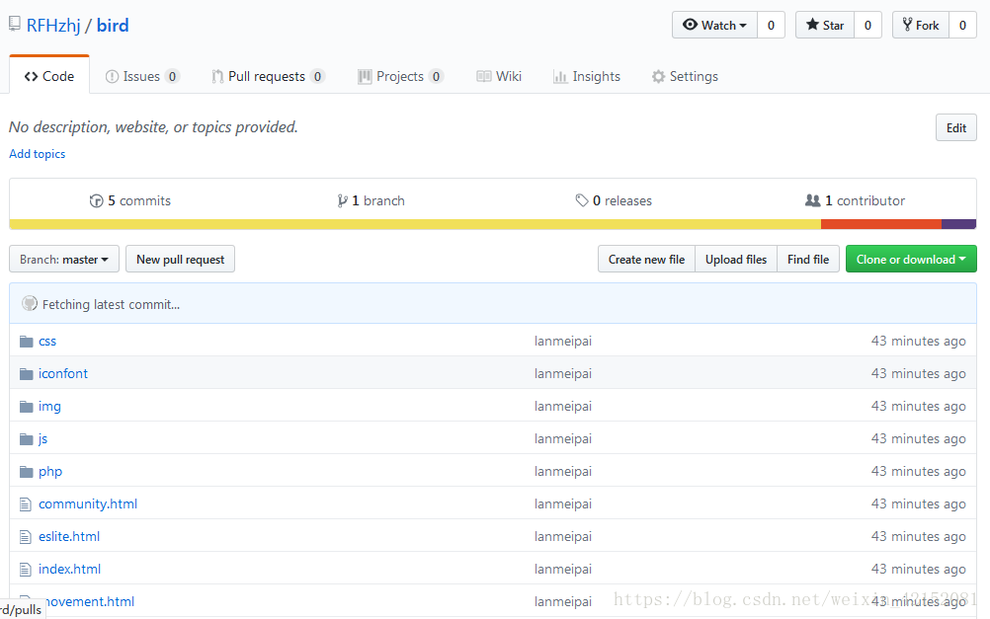The height and width of the screenshot is (619, 990).
Task: Click the community.html file icon
Action: (x=26, y=504)
